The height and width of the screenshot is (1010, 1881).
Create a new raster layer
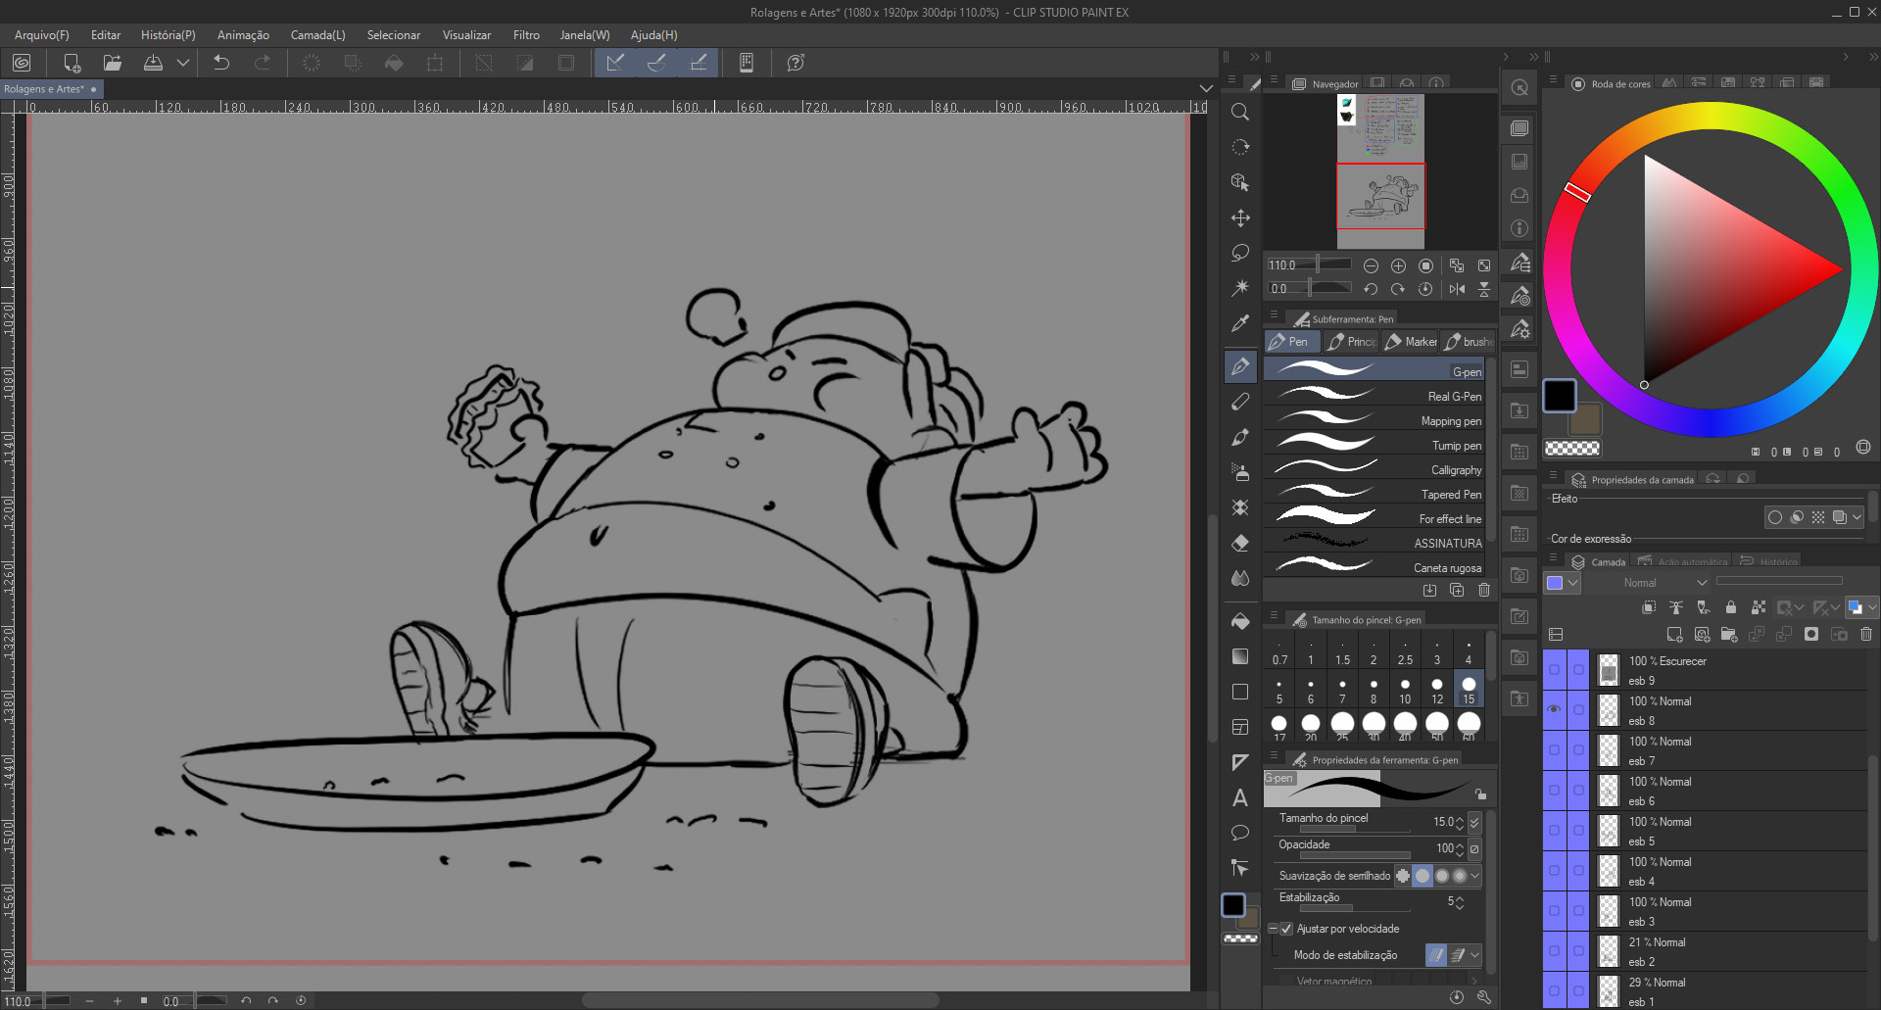point(1674,635)
